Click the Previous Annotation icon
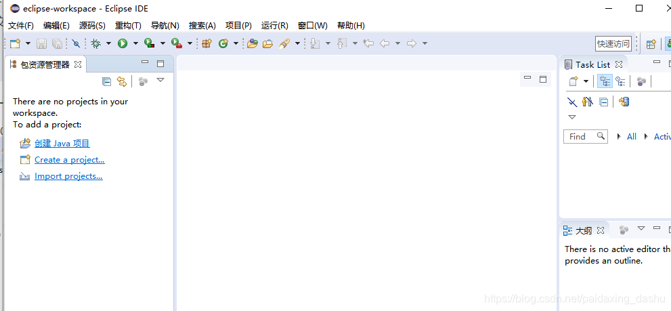The height and width of the screenshot is (311, 671). pos(342,43)
